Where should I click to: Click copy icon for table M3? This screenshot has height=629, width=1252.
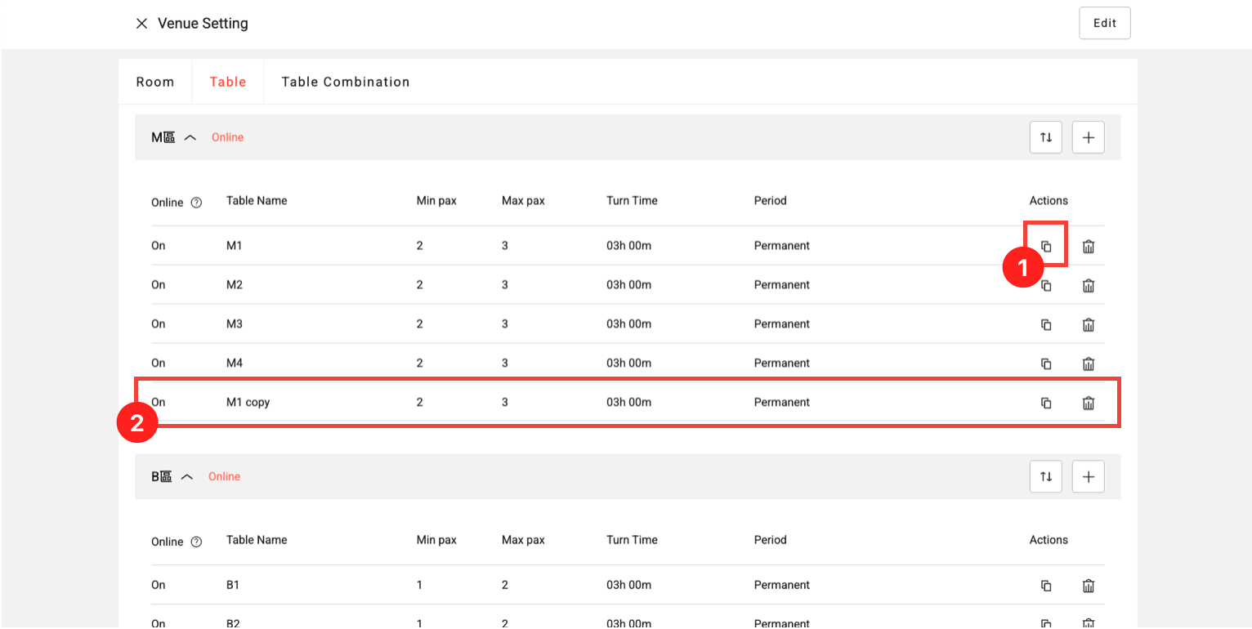(1046, 325)
